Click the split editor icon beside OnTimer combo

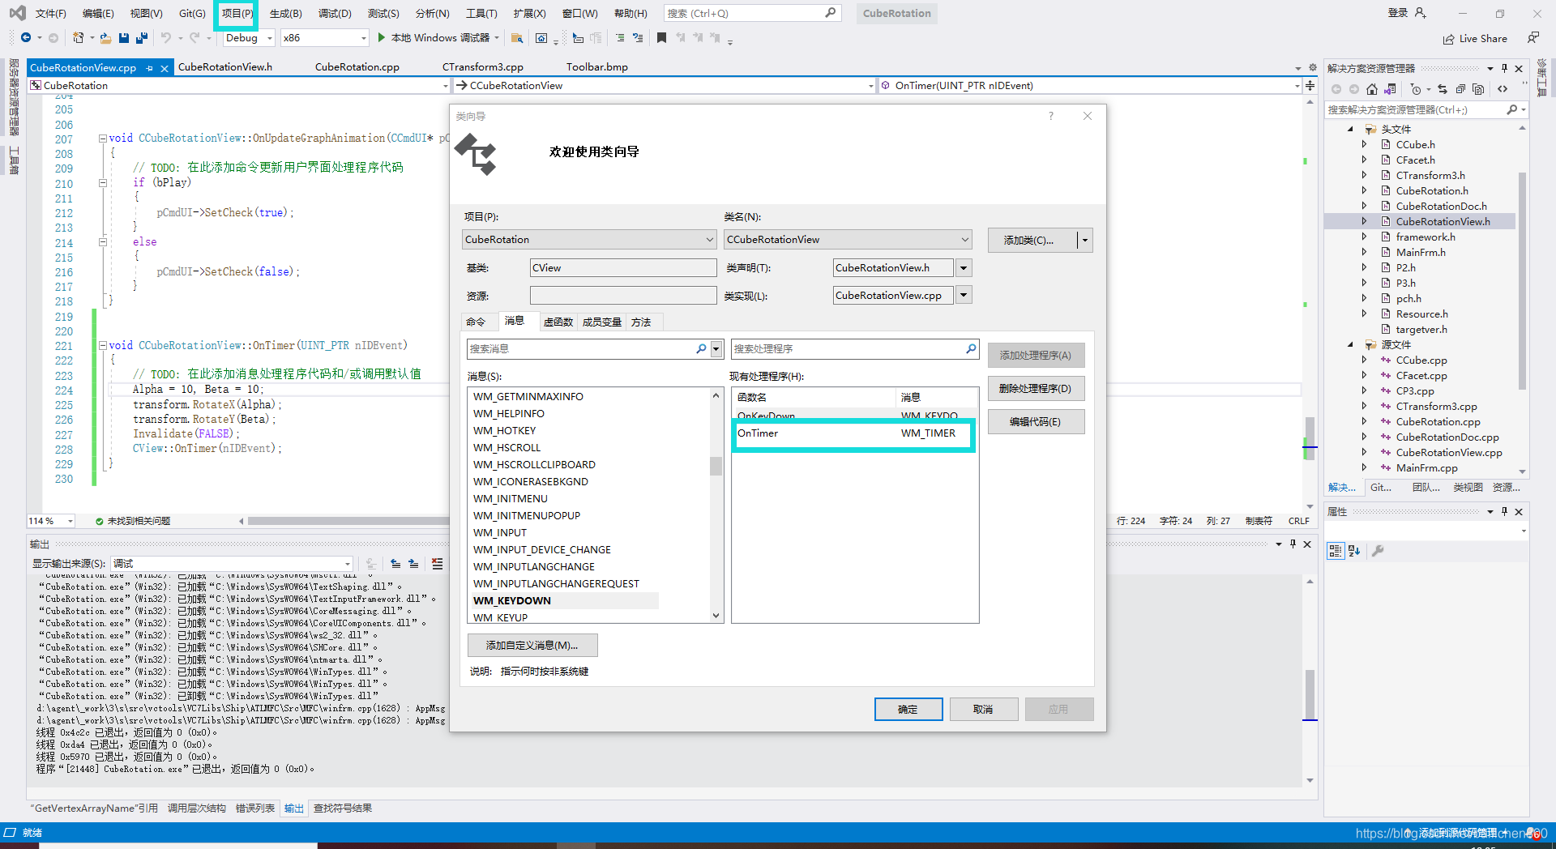pyautogui.click(x=1310, y=86)
